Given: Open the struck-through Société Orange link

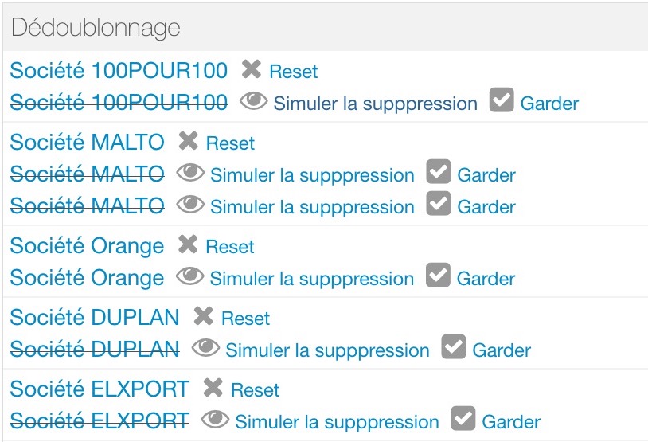Looking at the screenshot, I should click(x=87, y=277).
